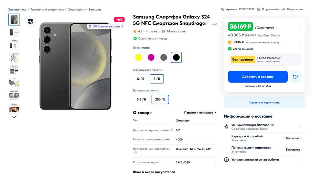Open Смартфоны breadcrumb category
The height and width of the screenshot is (176, 327).
pos(76,10)
